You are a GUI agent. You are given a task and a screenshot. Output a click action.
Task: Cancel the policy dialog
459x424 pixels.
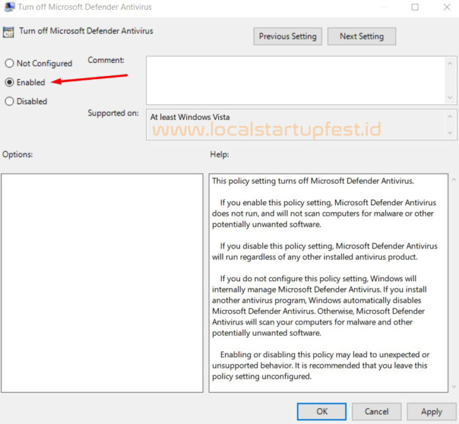pos(376,412)
